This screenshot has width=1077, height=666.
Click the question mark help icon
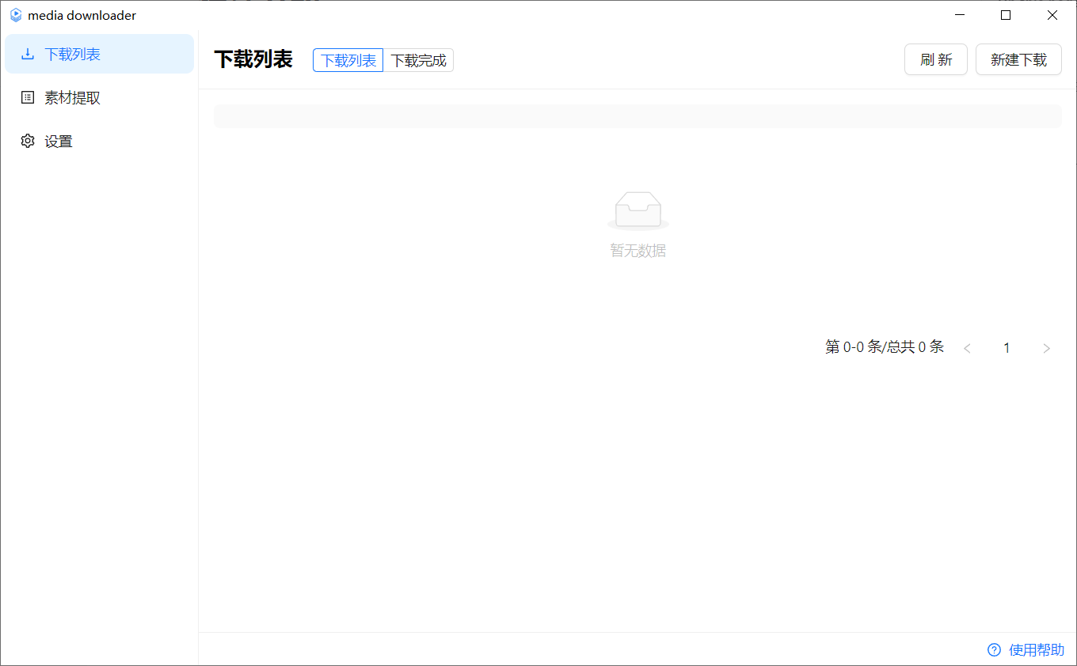(x=994, y=650)
